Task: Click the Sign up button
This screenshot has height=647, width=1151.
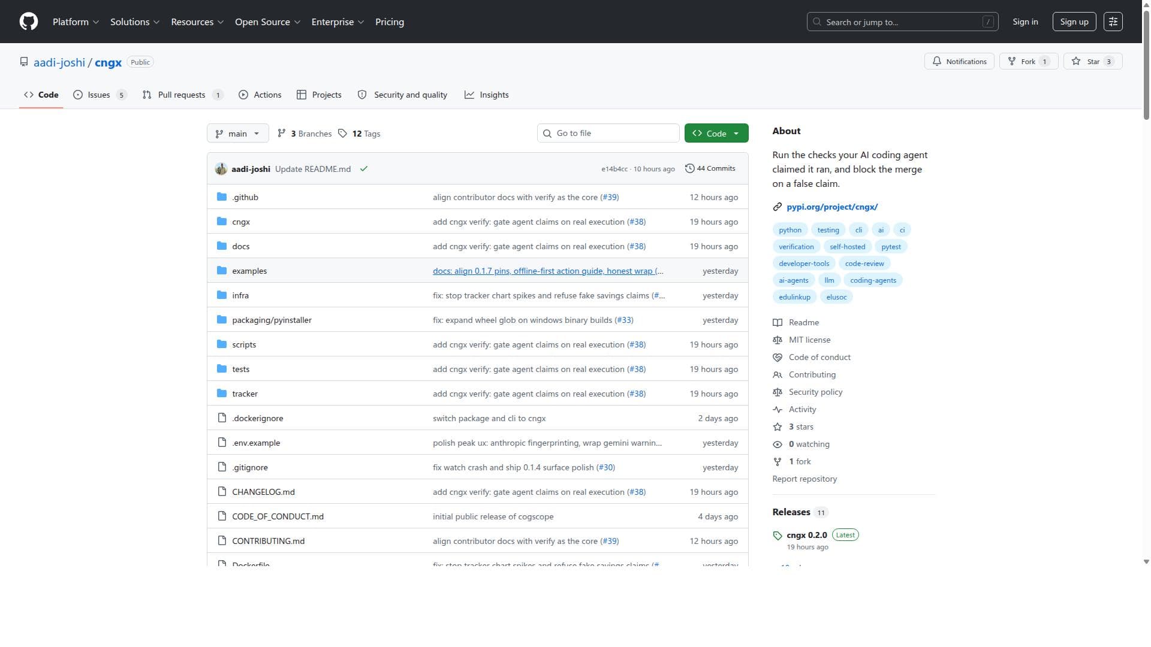Action: click(x=1074, y=22)
